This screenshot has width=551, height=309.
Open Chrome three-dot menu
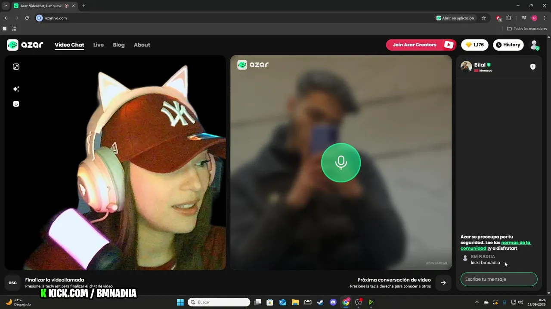[x=545, y=18]
